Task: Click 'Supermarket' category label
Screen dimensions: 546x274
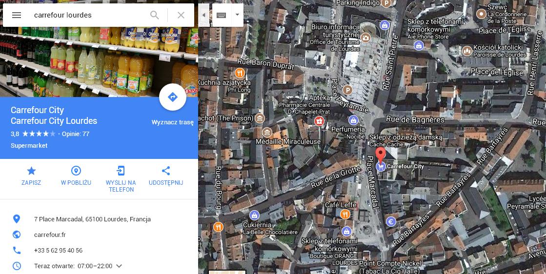Action: click(29, 146)
